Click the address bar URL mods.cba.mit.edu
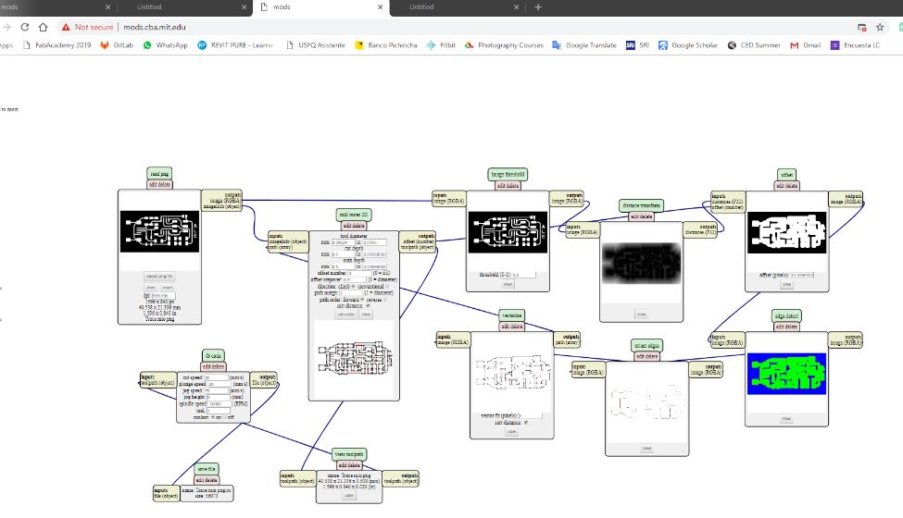 tap(155, 27)
